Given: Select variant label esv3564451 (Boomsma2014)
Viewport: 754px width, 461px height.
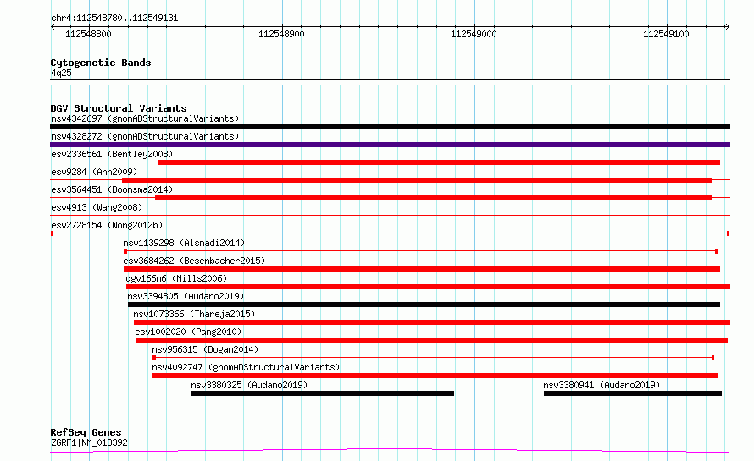Looking at the screenshot, I should [x=112, y=189].
